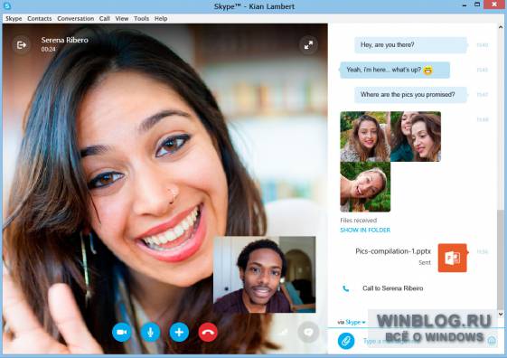Screen dimensions: 507x358
Task: Click the blue plus add-participants button
Action: 179,332
